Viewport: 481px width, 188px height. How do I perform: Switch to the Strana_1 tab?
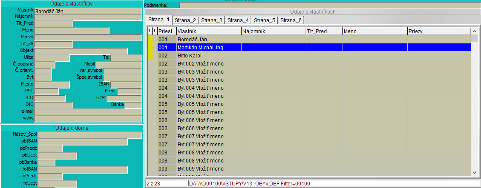click(158, 20)
